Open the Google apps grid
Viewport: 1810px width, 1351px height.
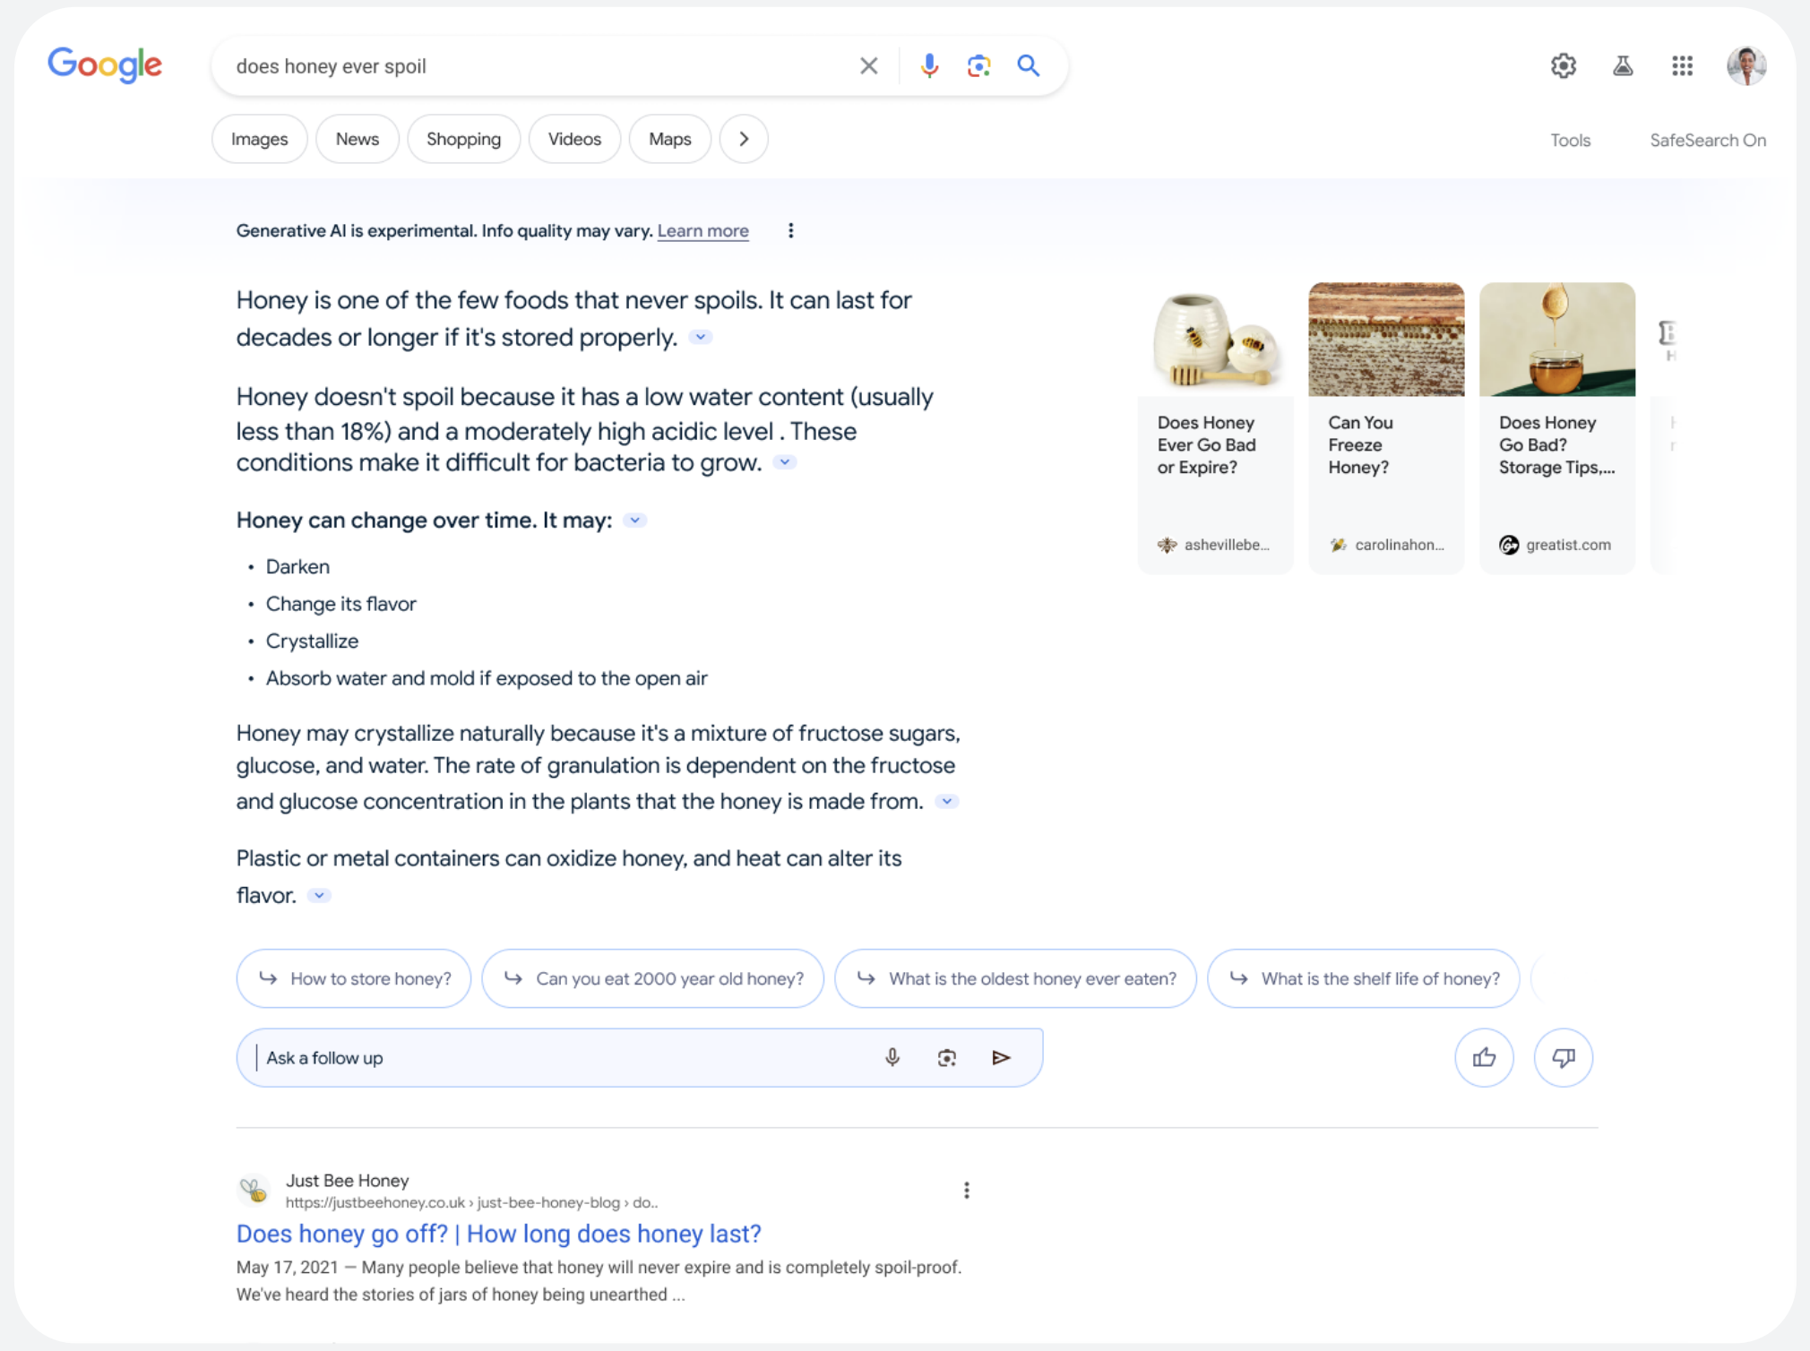(1682, 65)
